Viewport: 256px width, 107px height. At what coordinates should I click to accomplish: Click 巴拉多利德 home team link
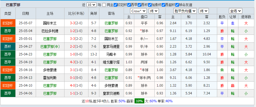coord(50,31)
